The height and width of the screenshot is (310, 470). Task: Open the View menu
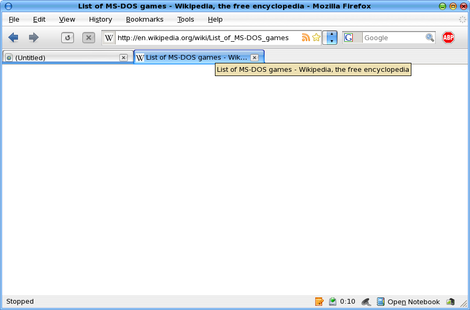pyautogui.click(x=67, y=20)
